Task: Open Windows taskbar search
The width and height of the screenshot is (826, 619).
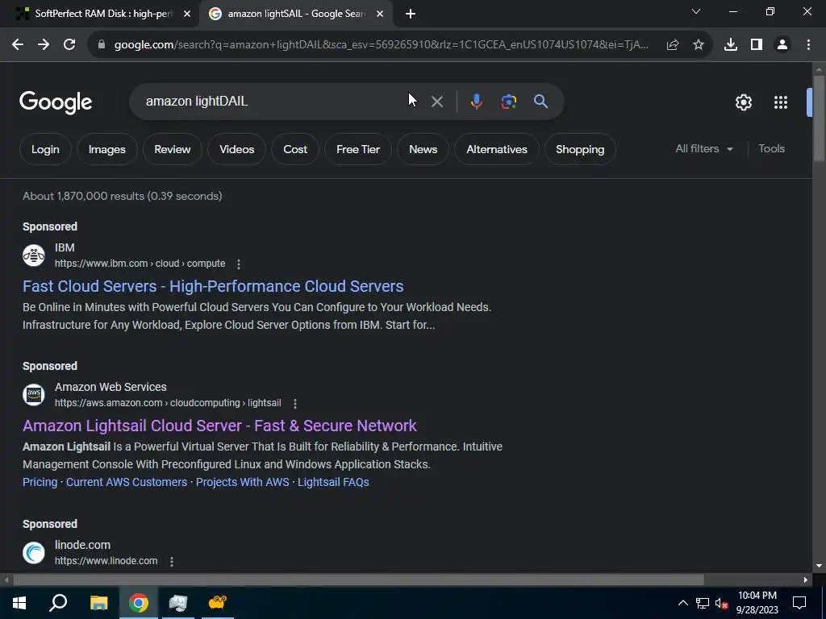Action: 58,603
